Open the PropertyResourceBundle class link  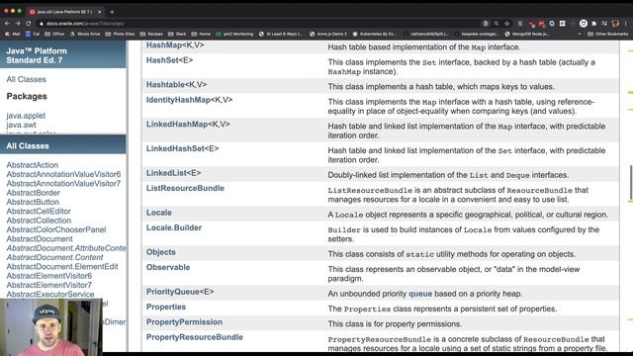(194, 337)
